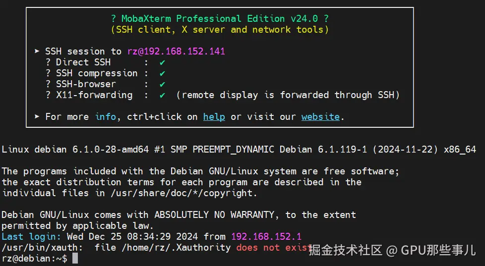Image resolution: width=485 pixels, height=266 pixels.
Task: Click the X11-forwarding green checkmark
Action: tap(162, 95)
